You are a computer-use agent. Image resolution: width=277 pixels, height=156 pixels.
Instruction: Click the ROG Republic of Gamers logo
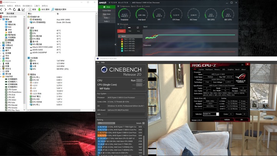pos(240,78)
